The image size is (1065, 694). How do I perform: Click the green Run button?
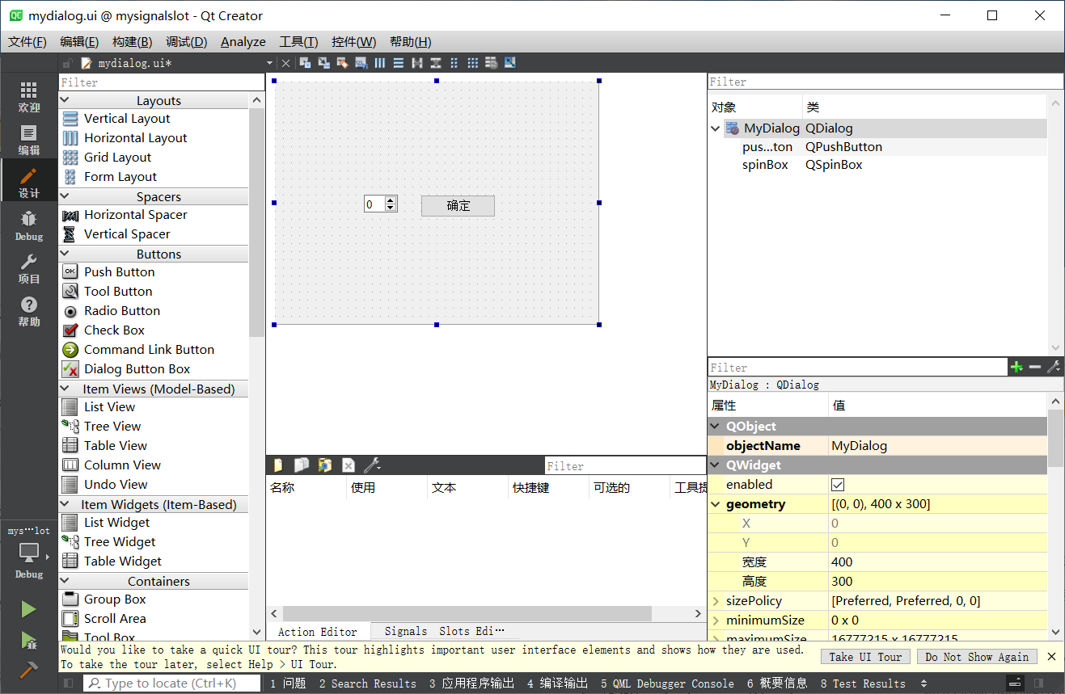[28, 609]
